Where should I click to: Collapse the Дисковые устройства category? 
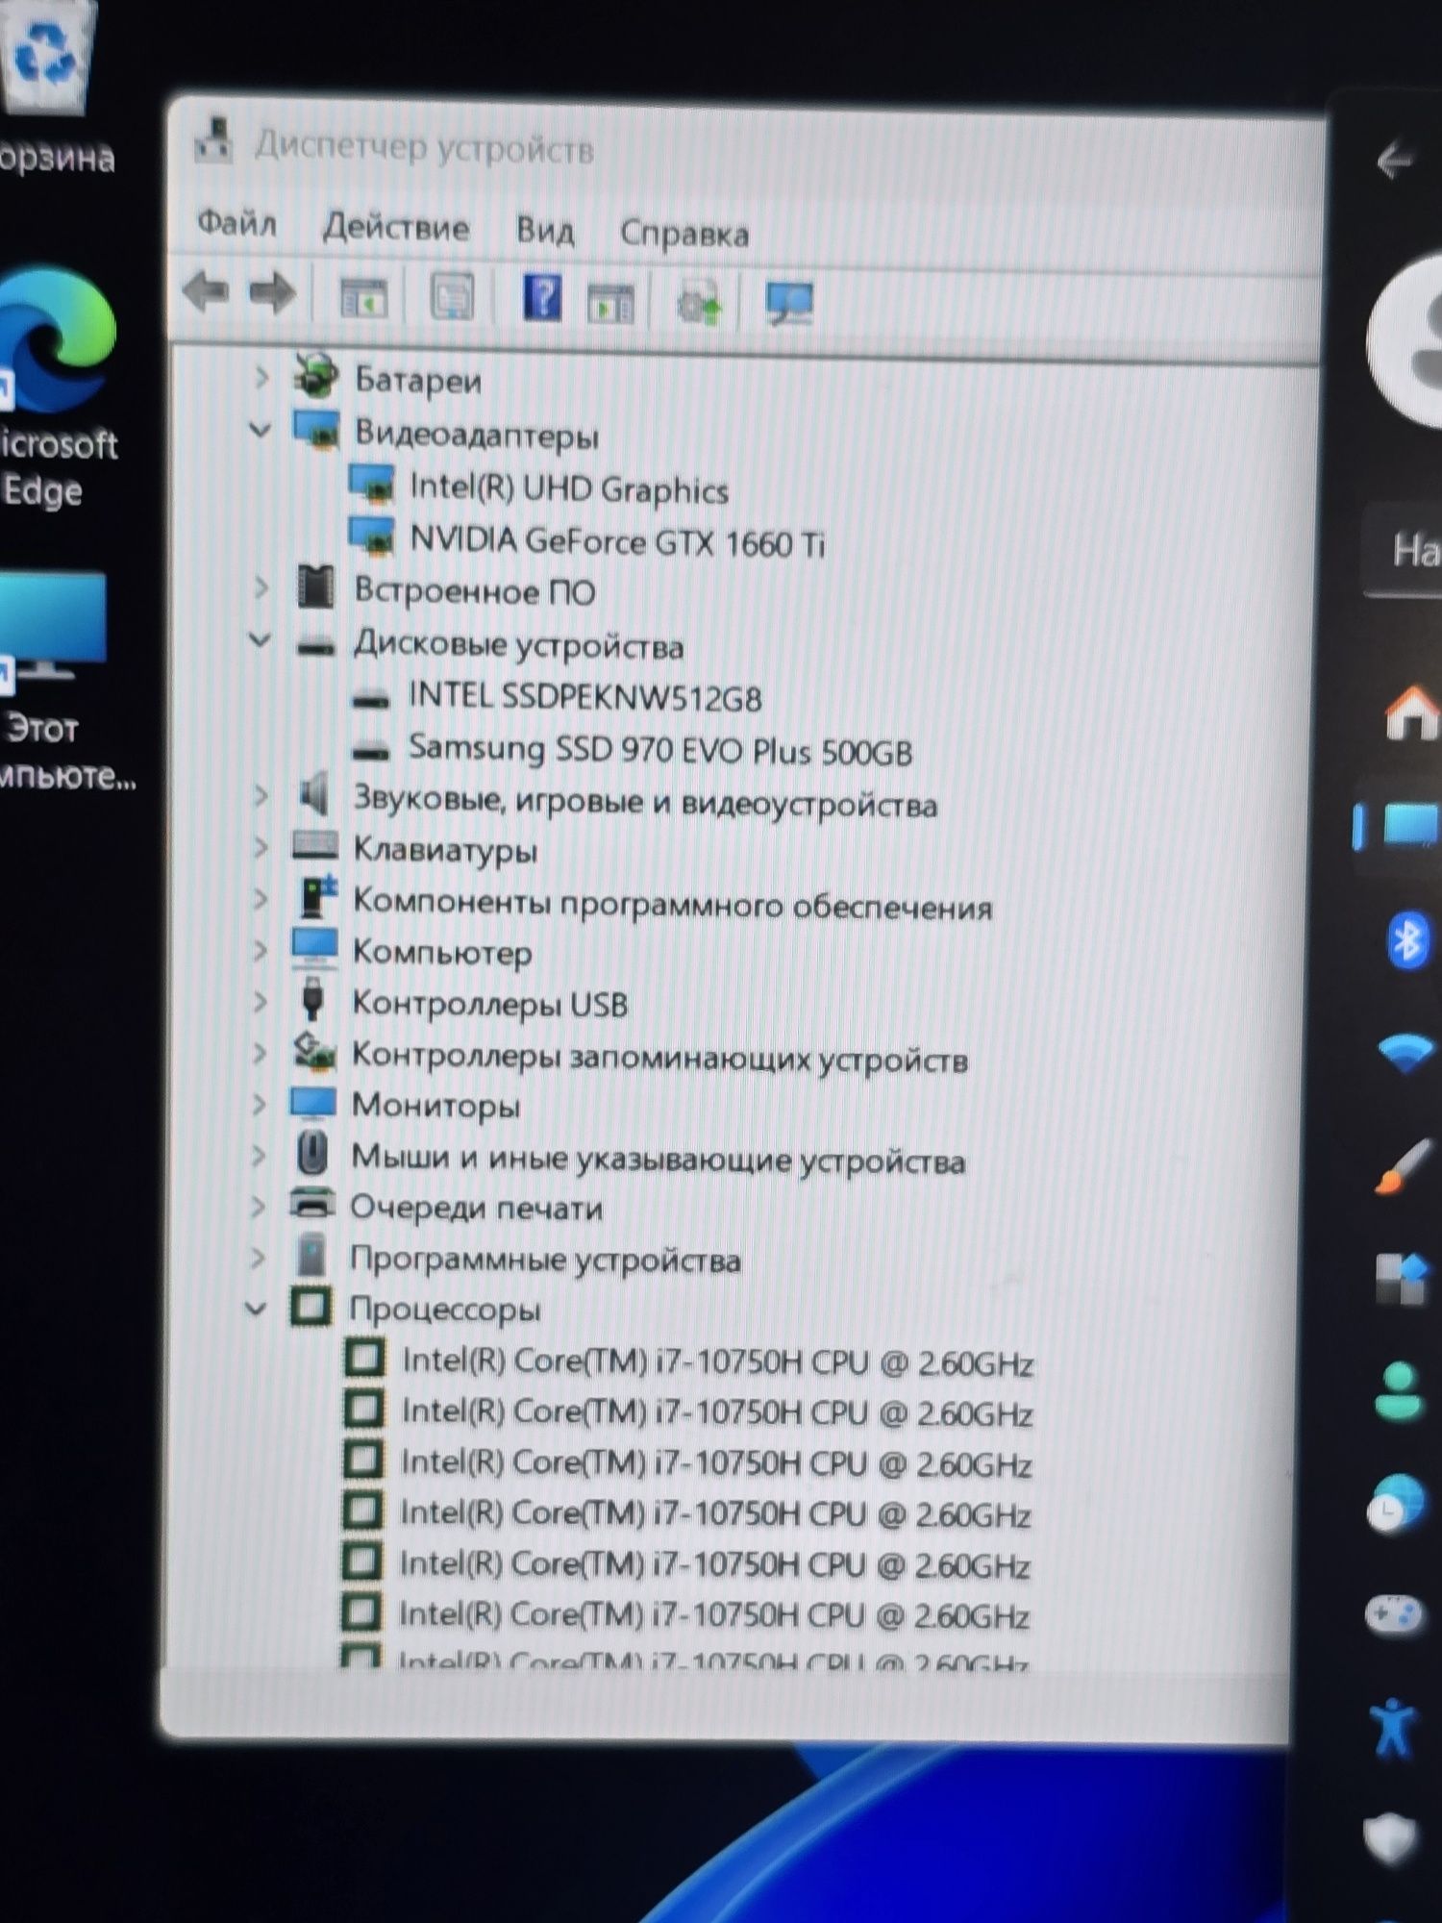(x=260, y=639)
